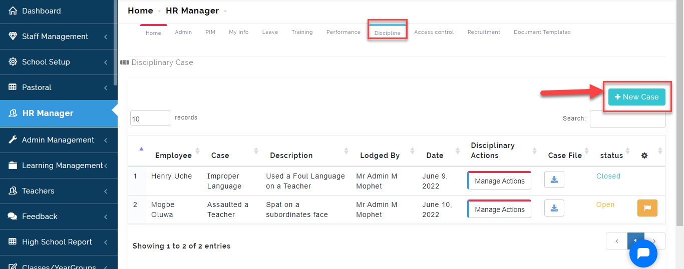Sort table by Employee column
This screenshot has width=684, height=269.
[x=197, y=150]
